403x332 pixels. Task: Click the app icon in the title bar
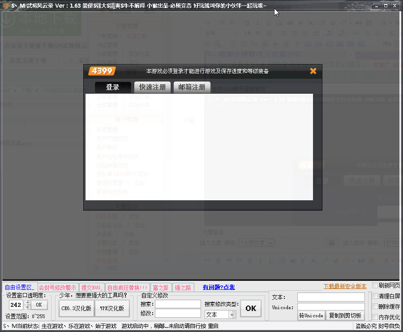[x=5, y=5]
